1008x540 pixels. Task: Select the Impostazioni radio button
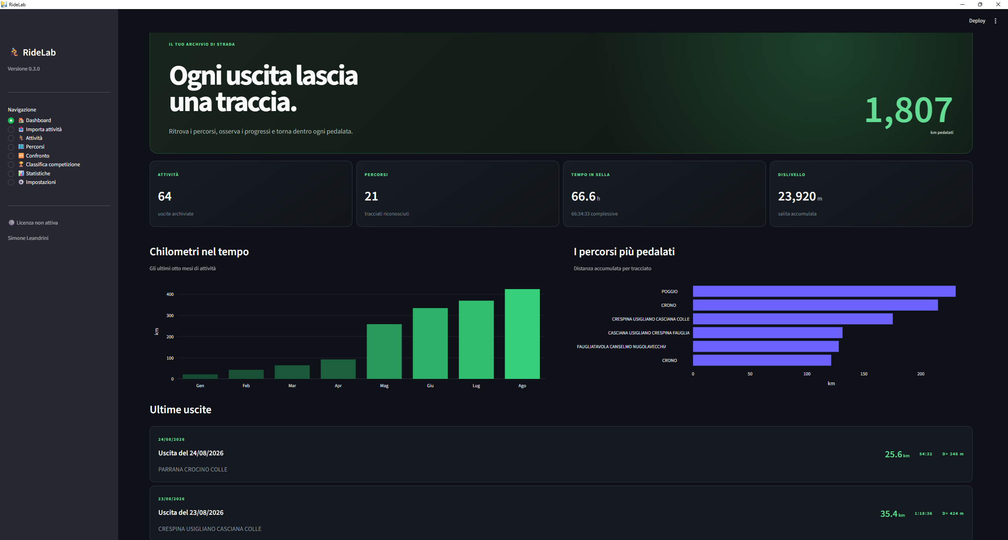(x=11, y=182)
